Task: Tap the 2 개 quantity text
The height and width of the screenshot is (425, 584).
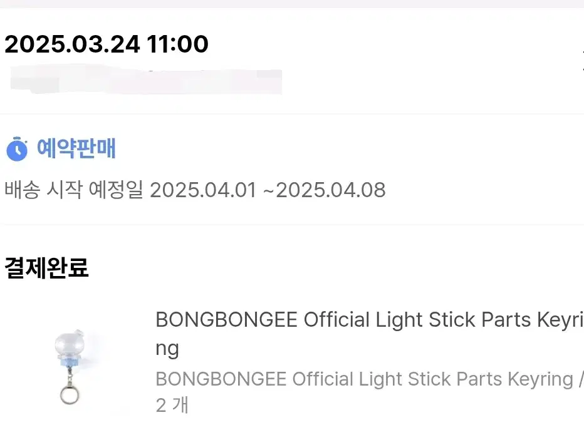Action: click(172, 405)
